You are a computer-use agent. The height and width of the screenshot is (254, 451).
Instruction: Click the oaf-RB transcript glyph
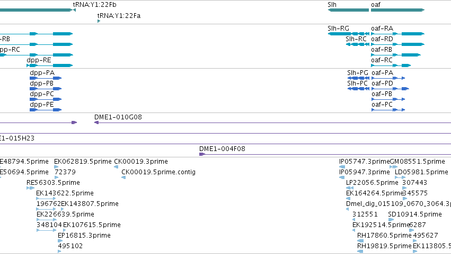point(396,55)
